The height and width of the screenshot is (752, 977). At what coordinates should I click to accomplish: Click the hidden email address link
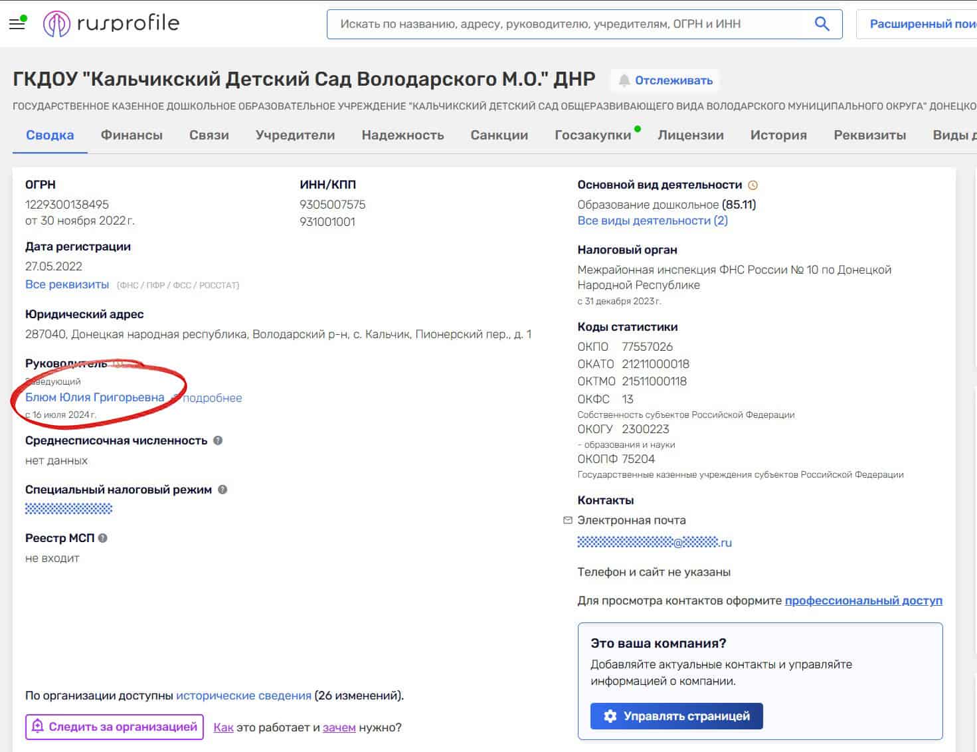pos(654,542)
